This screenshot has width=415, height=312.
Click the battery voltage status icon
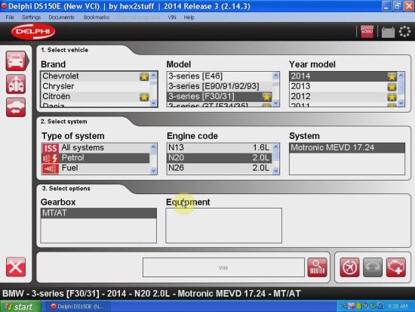coord(388,32)
